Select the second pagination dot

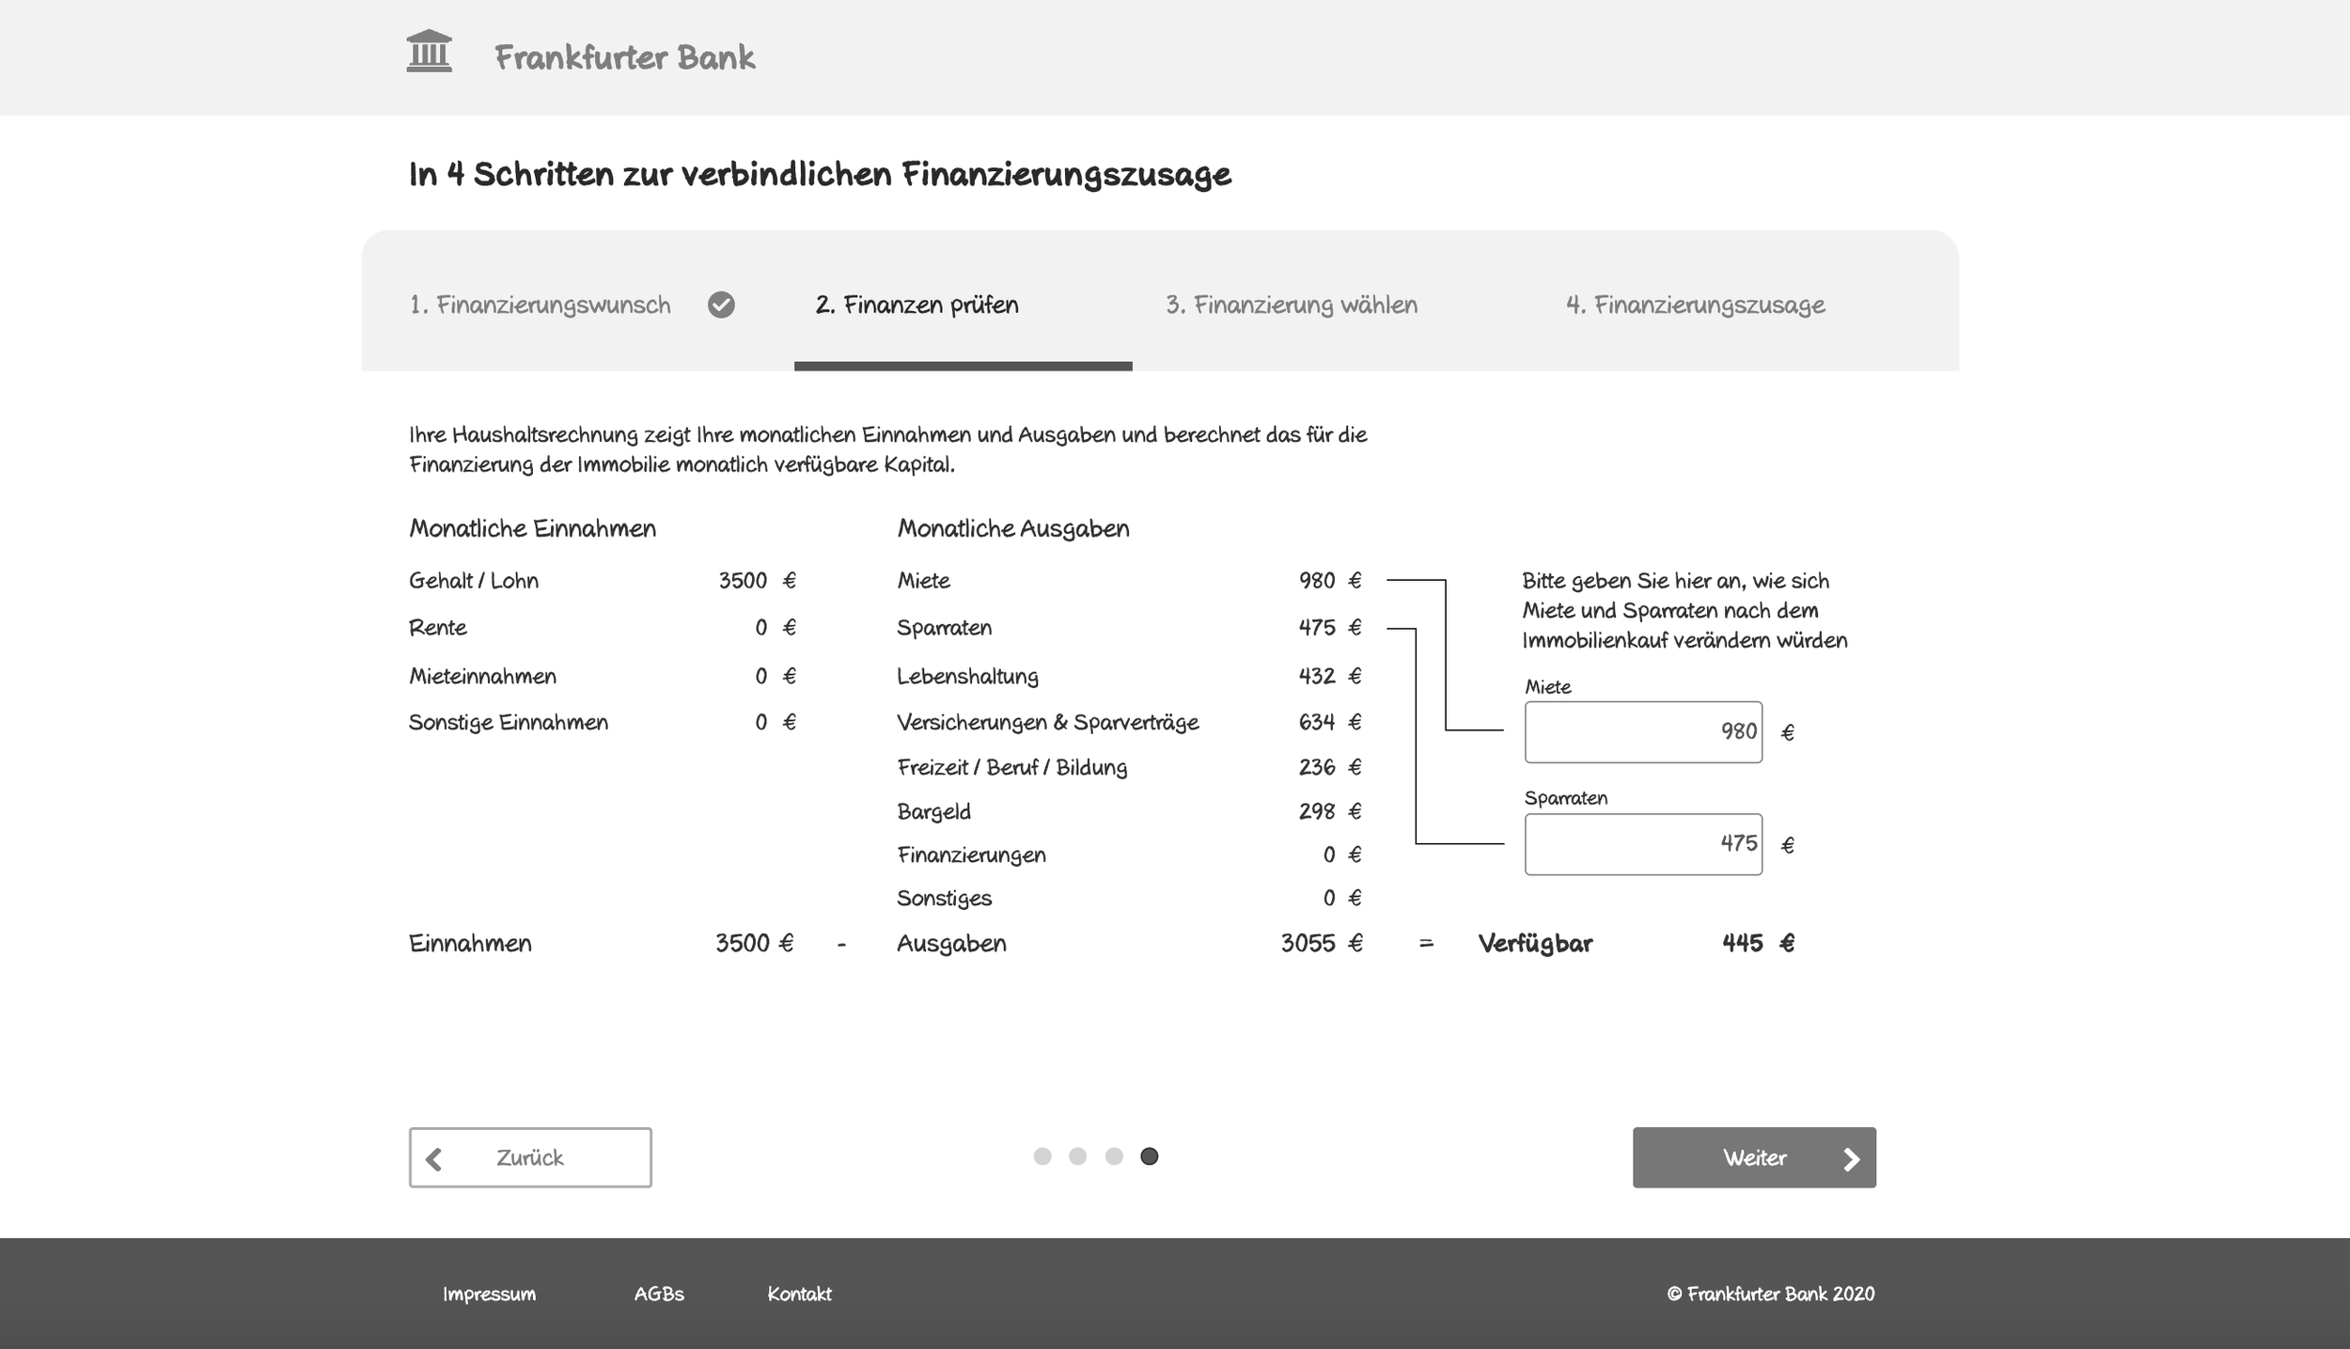tap(1077, 1156)
